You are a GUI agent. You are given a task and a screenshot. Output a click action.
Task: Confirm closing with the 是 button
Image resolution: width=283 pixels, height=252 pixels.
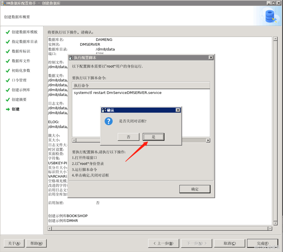tap(153, 137)
